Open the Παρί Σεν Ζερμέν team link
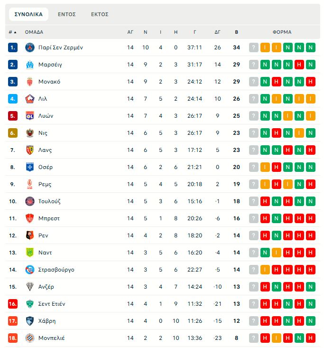This screenshot has height=348, width=324. [60, 47]
